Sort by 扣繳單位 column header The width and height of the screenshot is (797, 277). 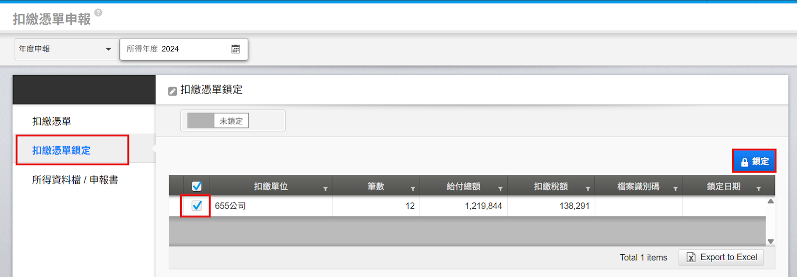click(271, 186)
